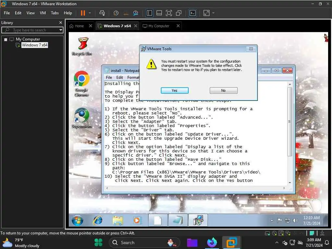Open the Windows 7 Start button

77,220
